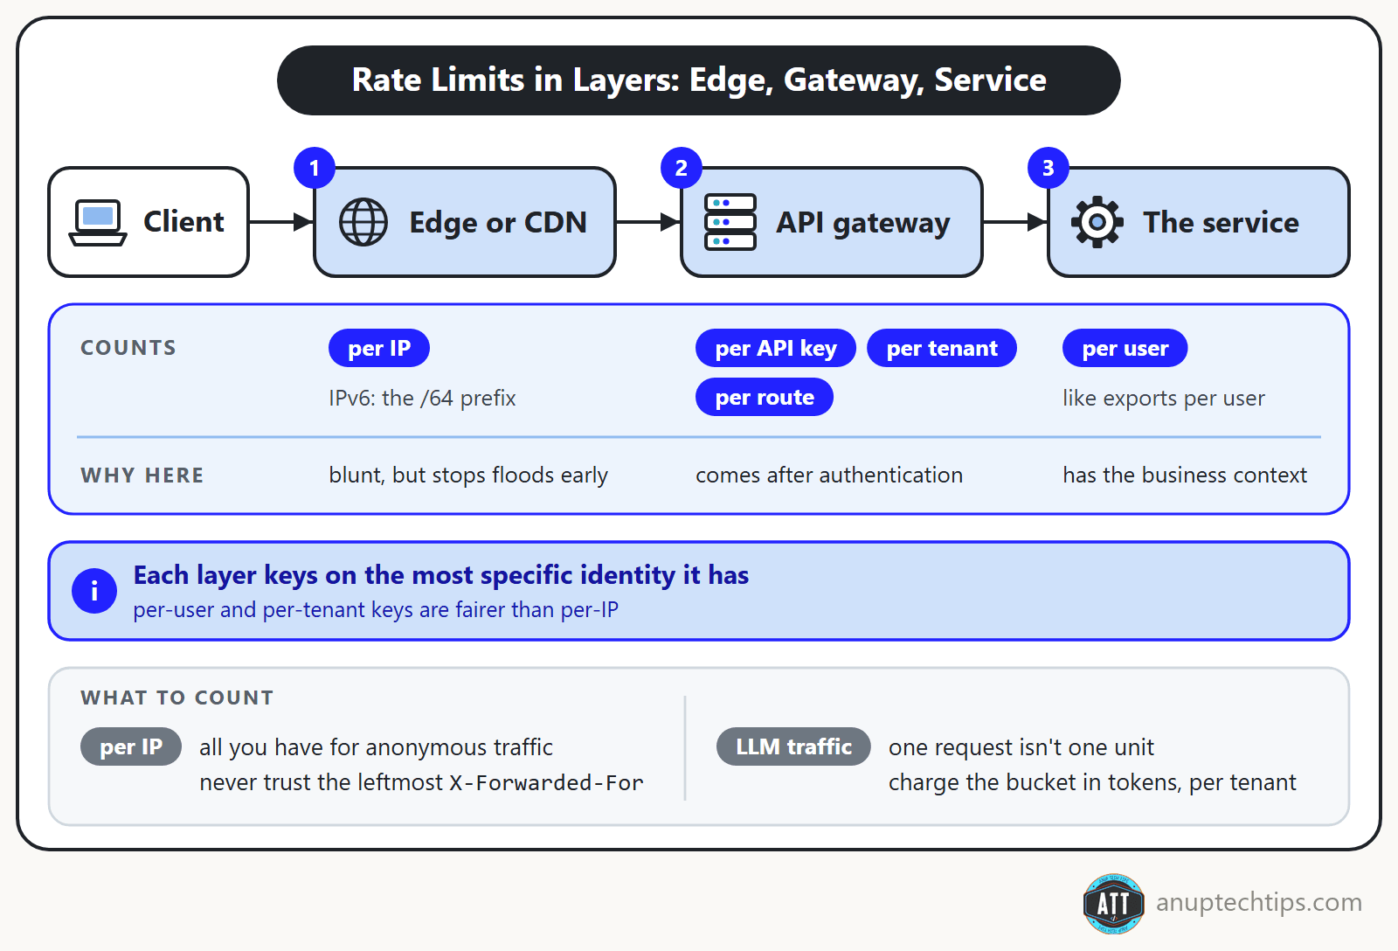Select "all you have for anonymous traffic"

coord(376,747)
